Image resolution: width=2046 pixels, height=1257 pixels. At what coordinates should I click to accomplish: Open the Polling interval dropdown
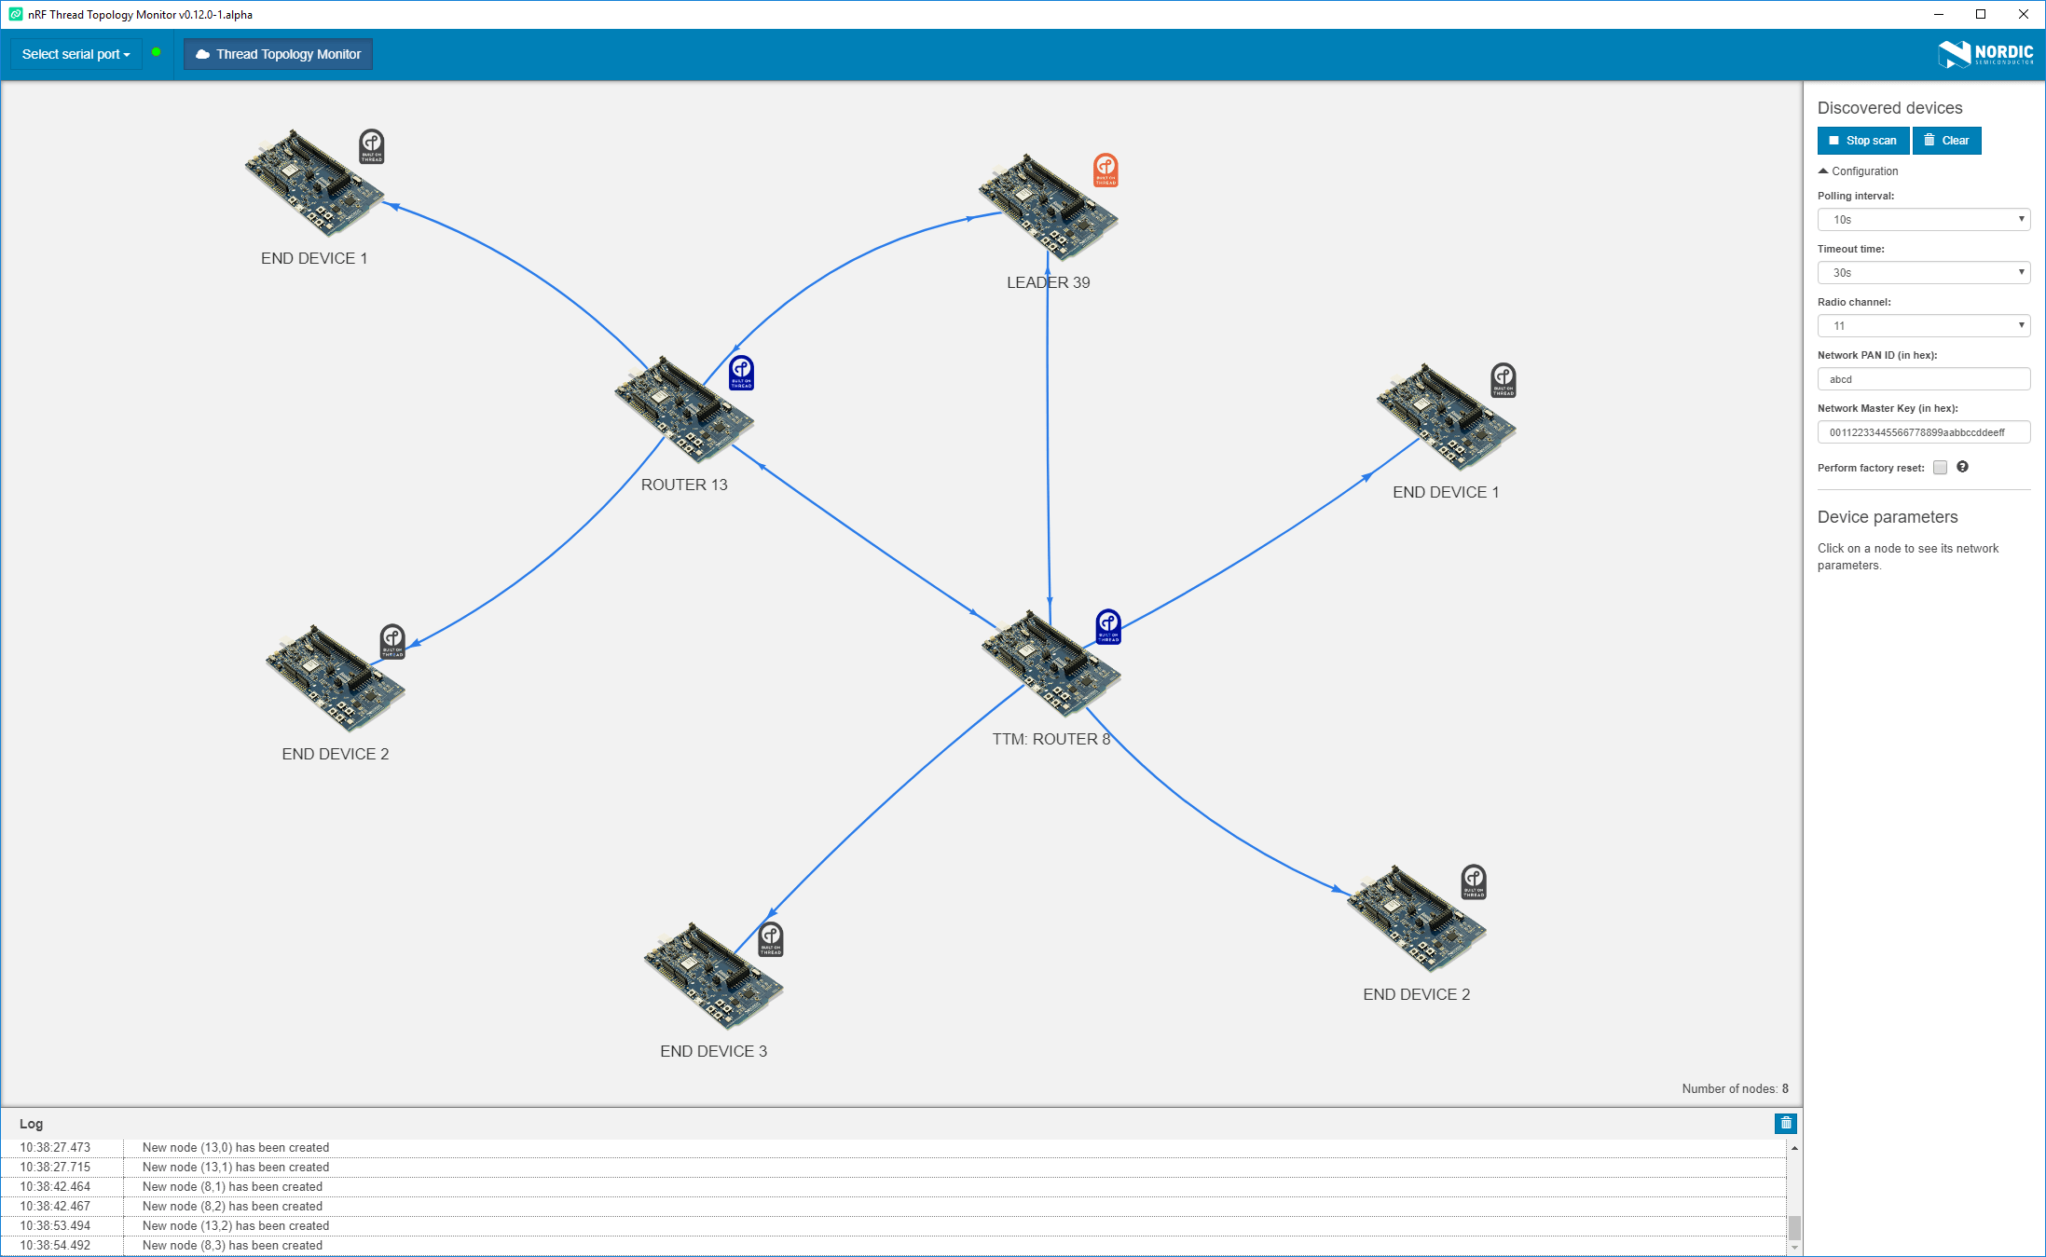tap(1923, 219)
